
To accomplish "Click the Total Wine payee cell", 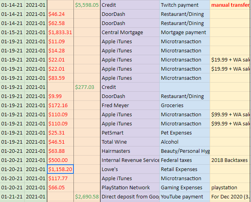I will [x=130, y=142].
